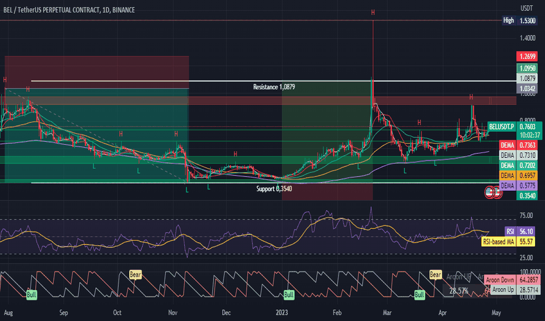545x321 pixels.
Task: Click the Aroon Up 28.5714 label
Action: coord(515,289)
